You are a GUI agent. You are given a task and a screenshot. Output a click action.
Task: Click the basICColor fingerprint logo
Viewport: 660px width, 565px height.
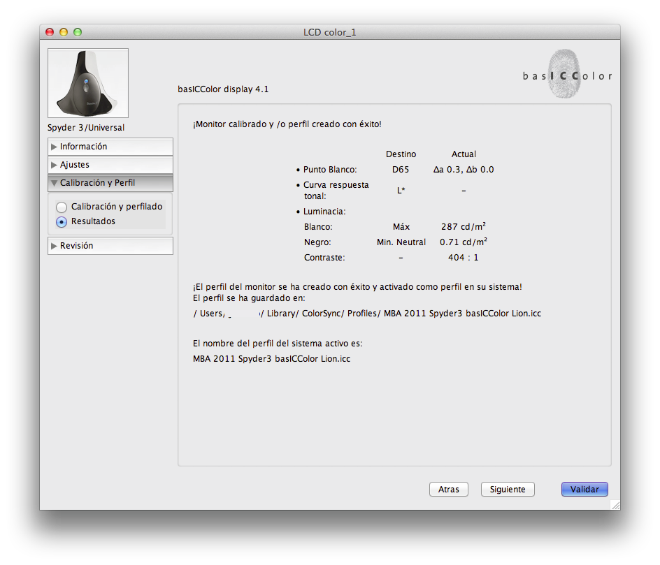[x=567, y=75]
